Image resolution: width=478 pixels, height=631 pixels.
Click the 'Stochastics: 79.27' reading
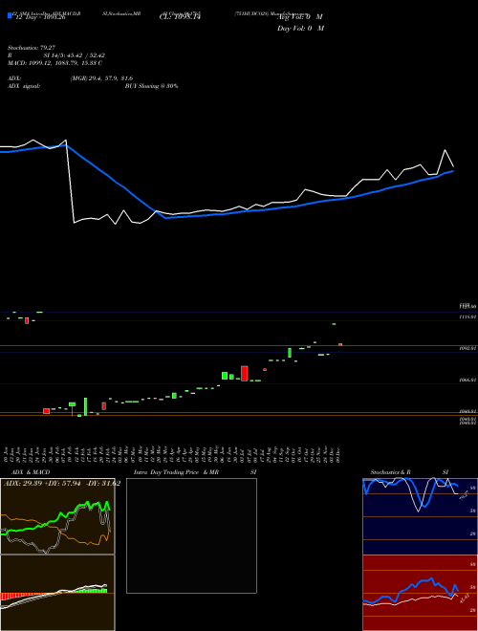coord(31,48)
